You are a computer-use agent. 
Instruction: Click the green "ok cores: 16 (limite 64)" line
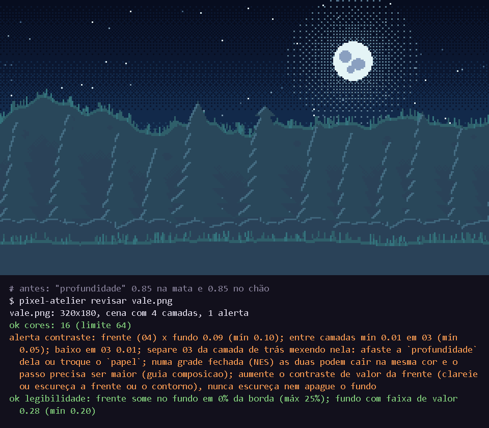pos(70,325)
